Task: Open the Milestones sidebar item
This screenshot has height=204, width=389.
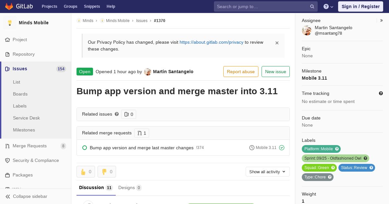Action: [x=24, y=130]
